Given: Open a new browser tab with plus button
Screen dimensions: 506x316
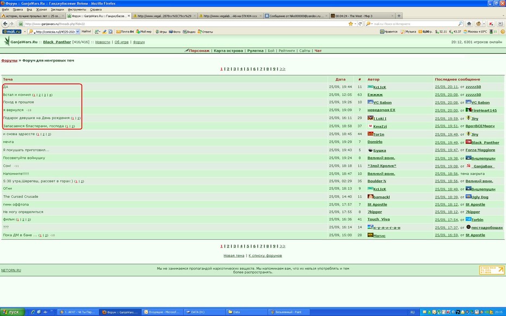Looking at the screenshot, I should coord(399,16).
